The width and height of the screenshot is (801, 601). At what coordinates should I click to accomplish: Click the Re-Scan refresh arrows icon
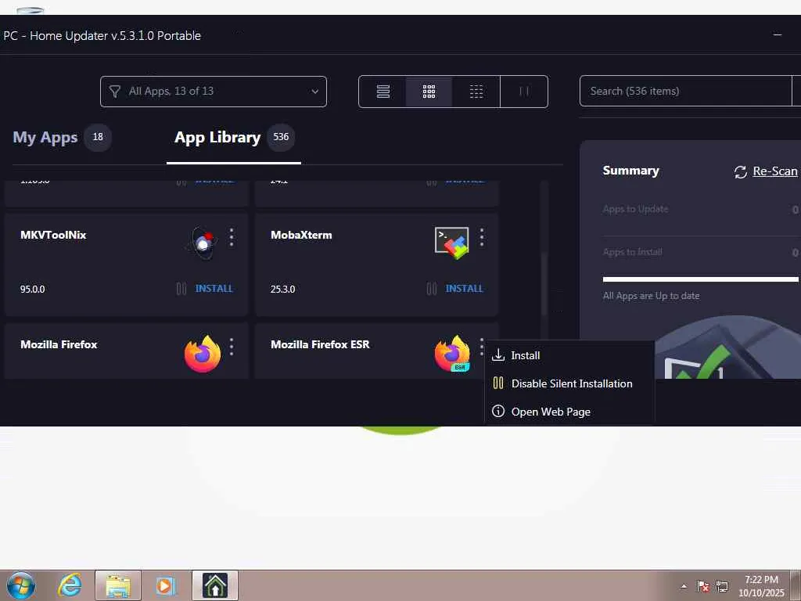pyautogui.click(x=740, y=171)
